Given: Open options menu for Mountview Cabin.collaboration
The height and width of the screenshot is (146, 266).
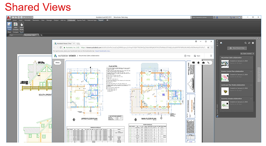Looking at the screenshot, I should pos(251,58).
